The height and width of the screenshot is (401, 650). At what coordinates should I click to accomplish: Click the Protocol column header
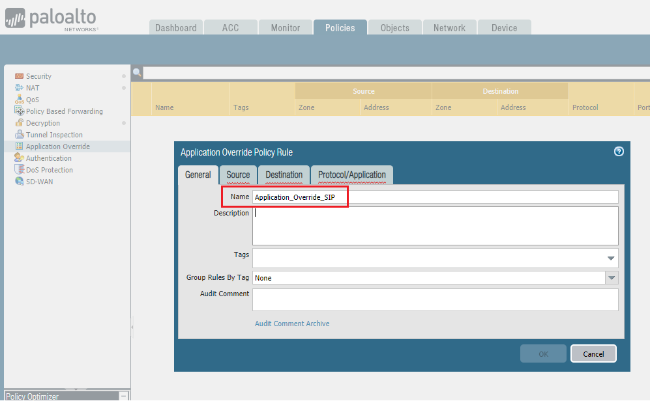pyautogui.click(x=585, y=107)
